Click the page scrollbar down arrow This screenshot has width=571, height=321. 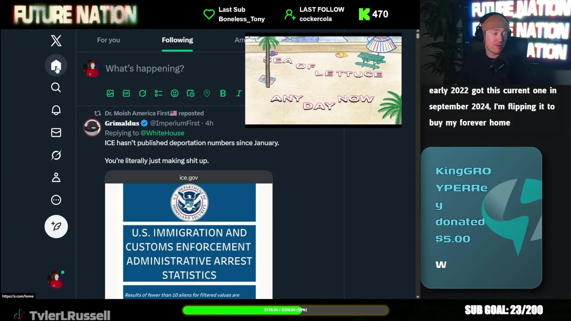pyautogui.click(x=418, y=296)
